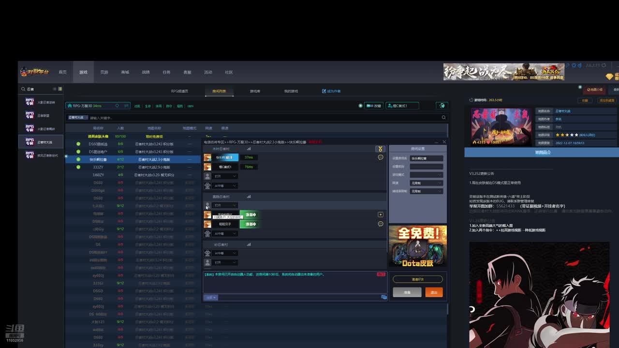Click the add friend plus icon

tap(381, 215)
